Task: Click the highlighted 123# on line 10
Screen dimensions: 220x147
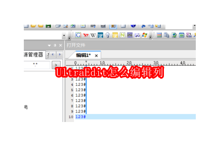Action: [81, 117]
